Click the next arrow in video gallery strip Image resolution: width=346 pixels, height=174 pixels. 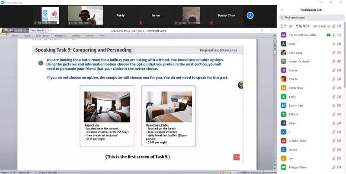click(250, 16)
